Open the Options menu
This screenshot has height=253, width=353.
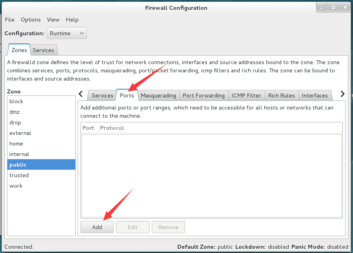pyautogui.click(x=31, y=20)
